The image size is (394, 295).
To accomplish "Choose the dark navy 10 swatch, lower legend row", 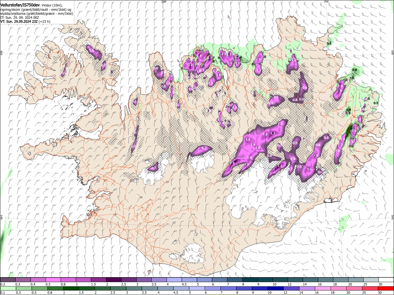I will pyautogui.click(x=275, y=289).
